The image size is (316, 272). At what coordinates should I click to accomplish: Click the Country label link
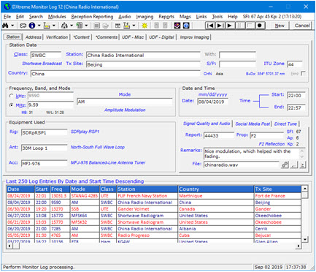(18, 73)
